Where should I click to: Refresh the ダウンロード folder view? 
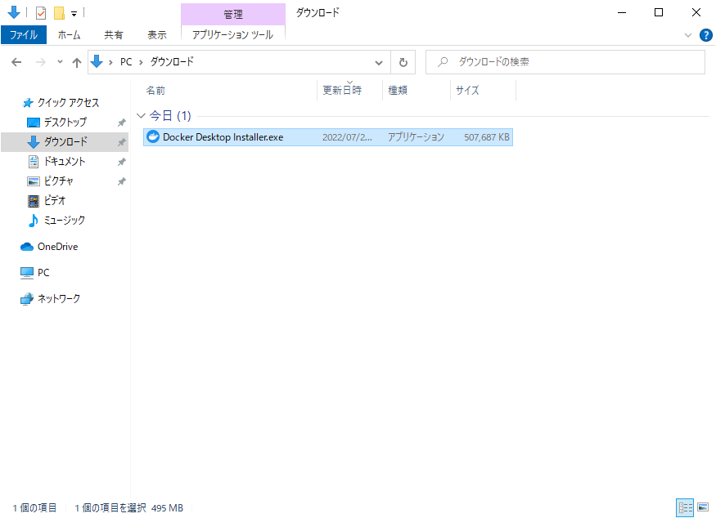click(x=403, y=62)
